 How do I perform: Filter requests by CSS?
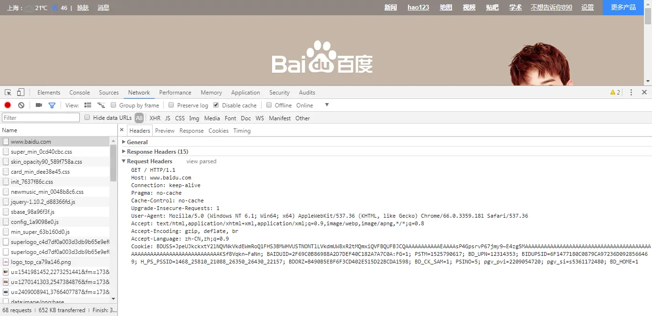[x=180, y=118]
